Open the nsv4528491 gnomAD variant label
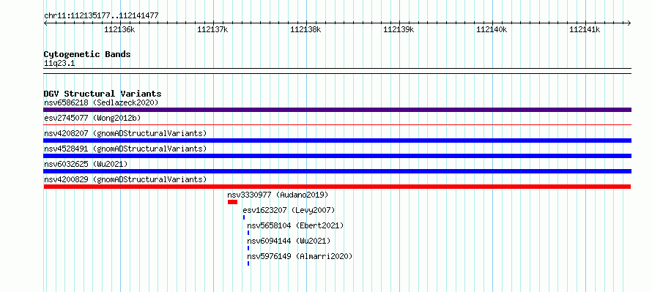 [125, 149]
